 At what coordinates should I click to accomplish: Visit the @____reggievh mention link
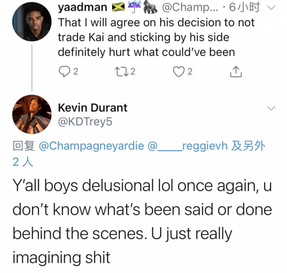pos(189,146)
